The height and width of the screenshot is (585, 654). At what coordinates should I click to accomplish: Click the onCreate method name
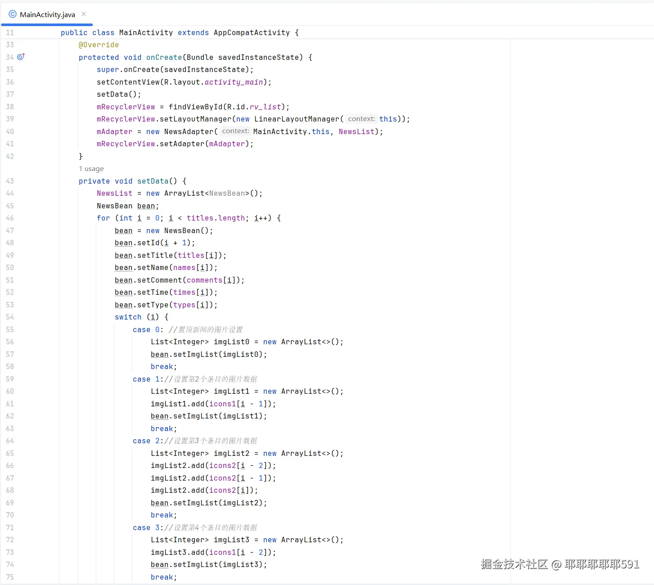coord(164,57)
